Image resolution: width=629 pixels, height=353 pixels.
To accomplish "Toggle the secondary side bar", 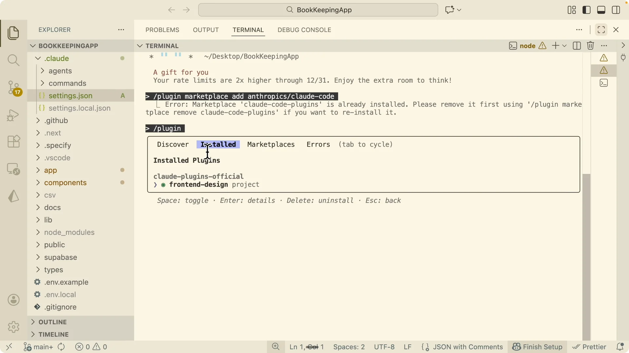I will 616,10.
